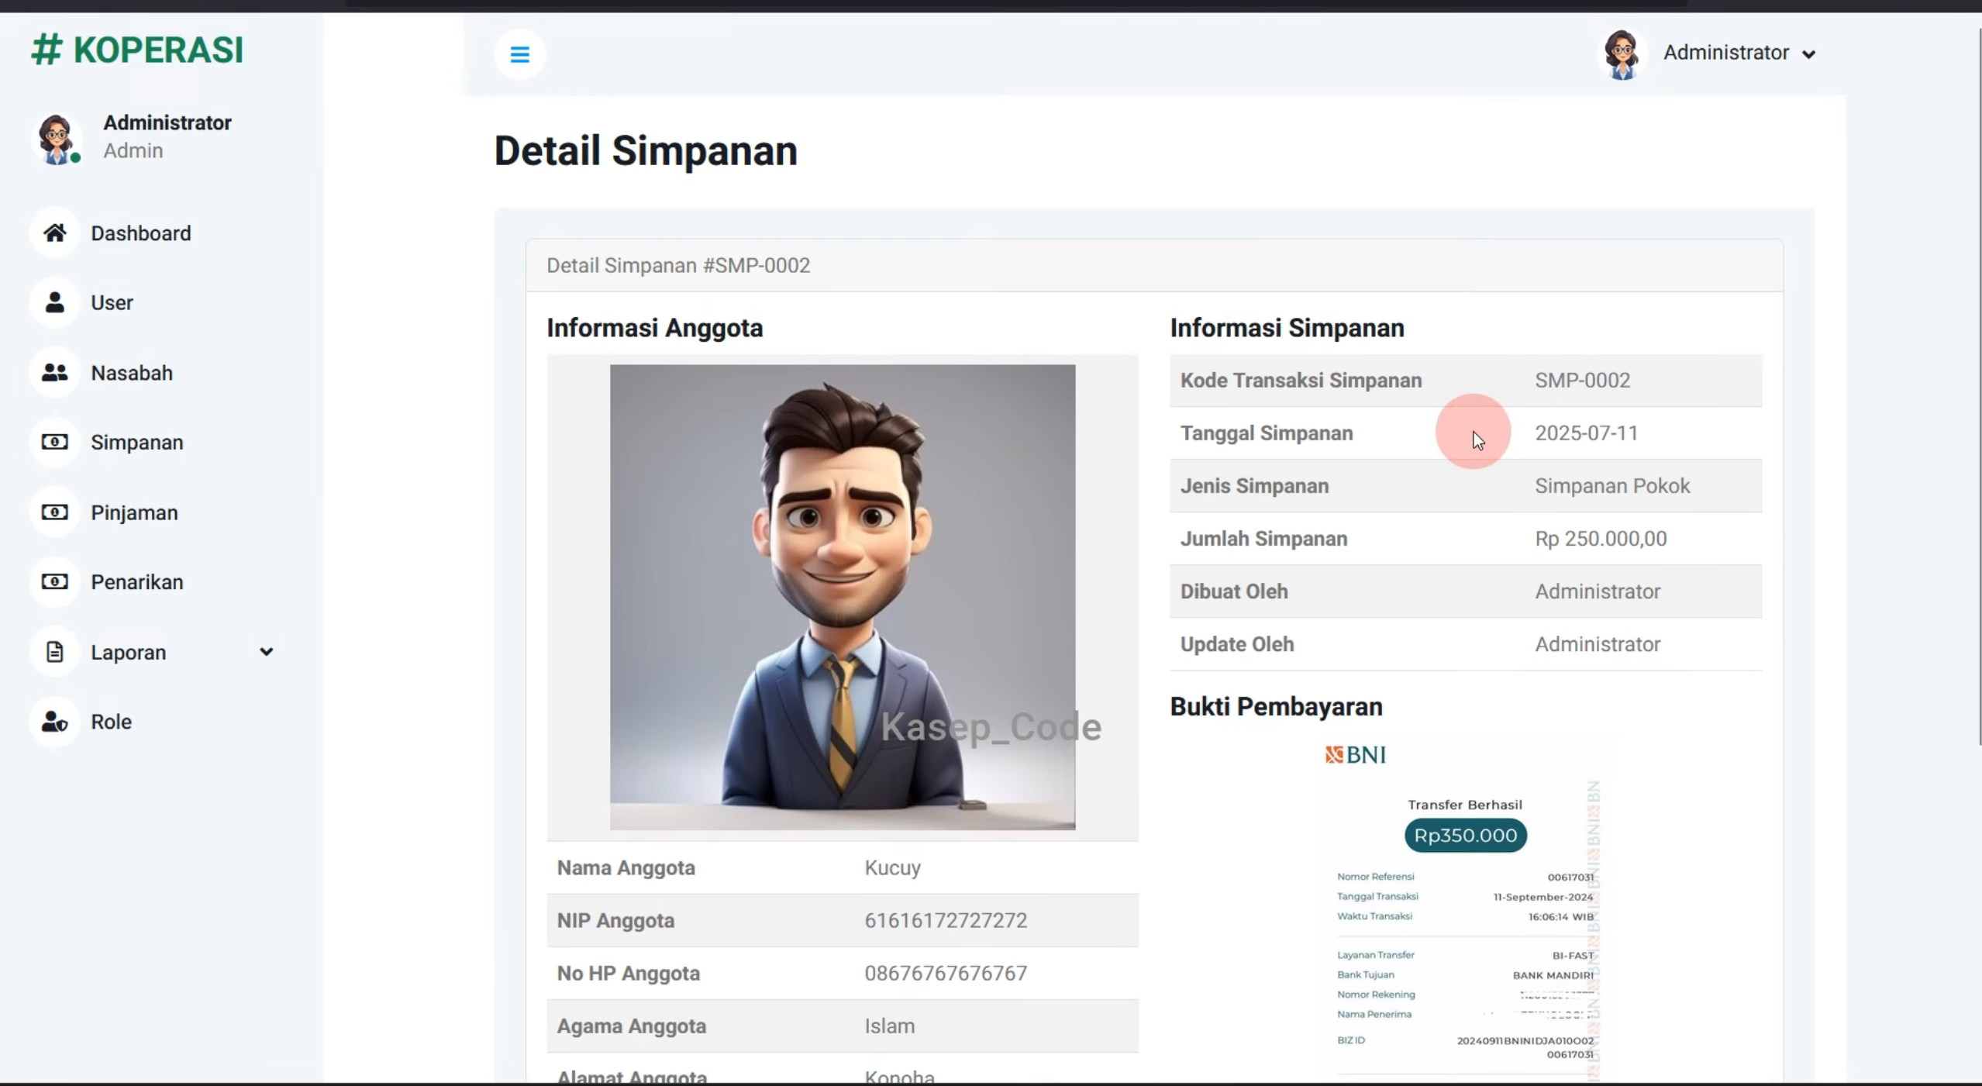The width and height of the screenshot is (1982, 1086).
Task: Click the member photo of Kucuy
Action: pyautogui.click(x=843, y=597)
